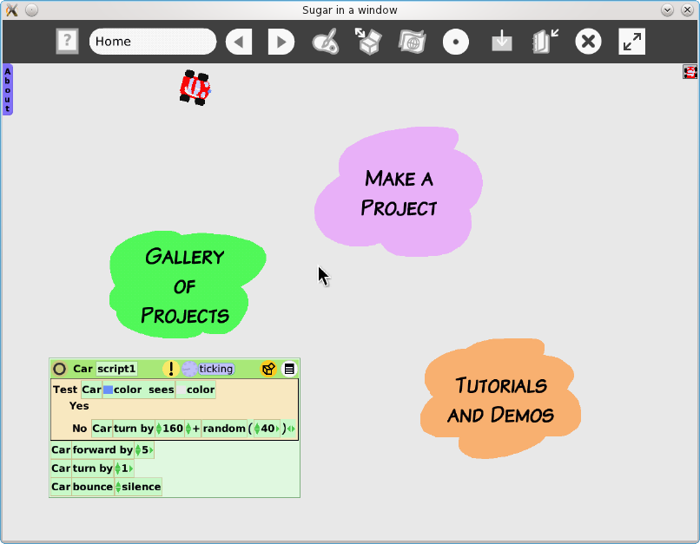Image resolution: width=700 pixels, height=544 pixels.
Task: Go to next project with right arrow
Action: [281, 42]
